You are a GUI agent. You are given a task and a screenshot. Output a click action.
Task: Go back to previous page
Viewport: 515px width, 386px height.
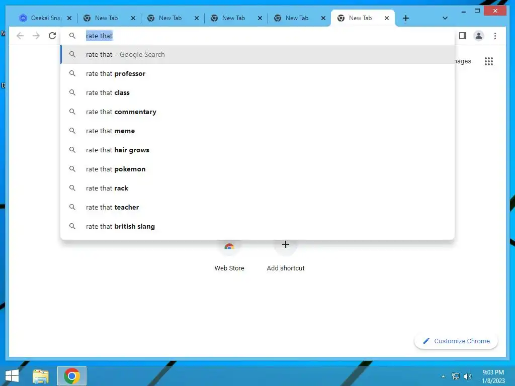pos(20,36)
